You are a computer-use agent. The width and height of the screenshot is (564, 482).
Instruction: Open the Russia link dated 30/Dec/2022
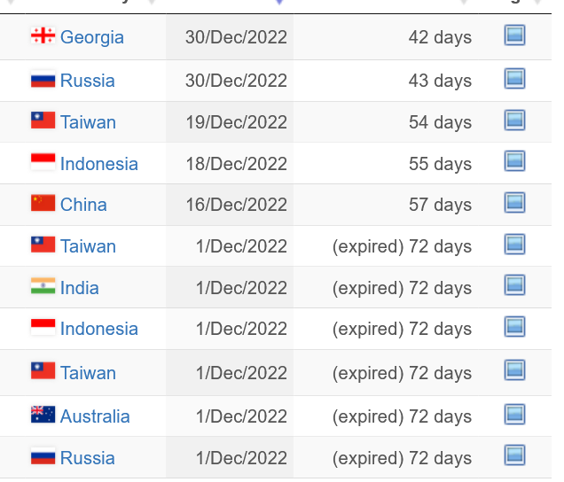tap(87, 81)
